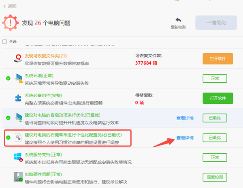The image size is (243, 188).
Task: Click the blue puzzle piece icon
Action: point(18,98)
